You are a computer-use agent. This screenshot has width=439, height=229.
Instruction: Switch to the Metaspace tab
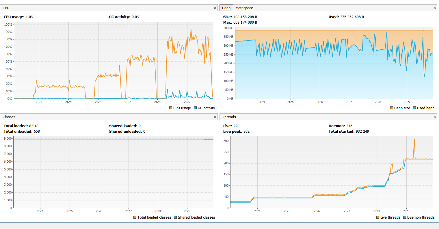click(244, 8)
